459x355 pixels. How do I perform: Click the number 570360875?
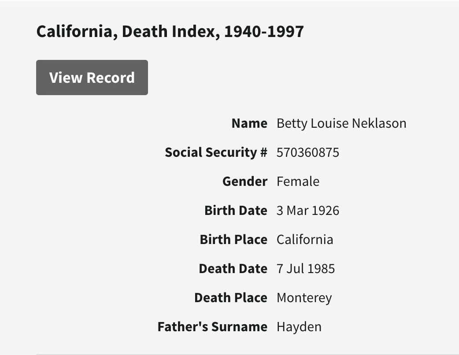pyautogui.click(x=307, y=152)
